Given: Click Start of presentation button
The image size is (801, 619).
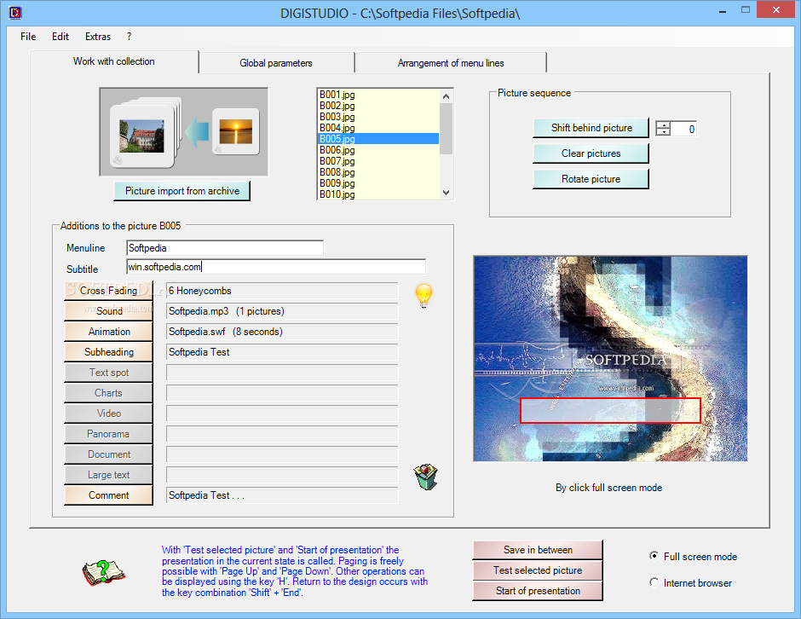Looking at the screenshot, I should pyautogui.click(x=538, y=591).
